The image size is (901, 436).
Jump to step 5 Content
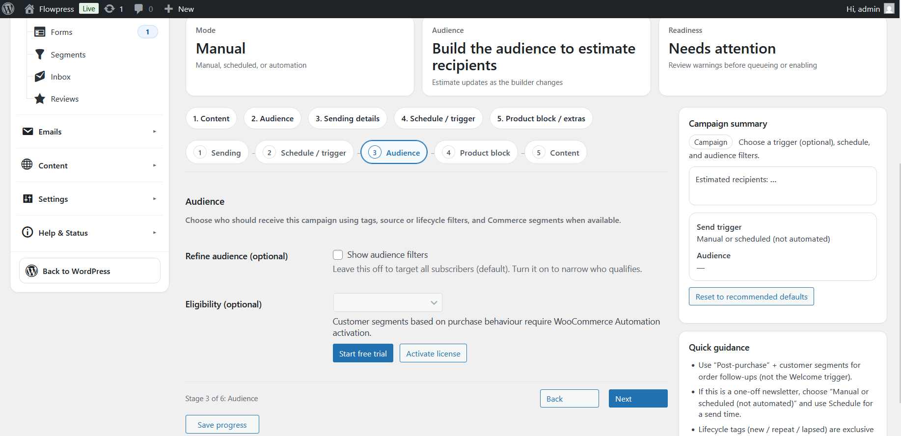tap(556, 153)
